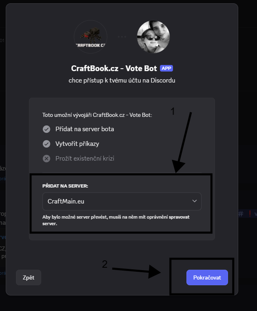Click the "CraftBook.cz - Vote Bot" title
The height and width of the screenshot is (311, 257).
click(x=114, y=68)
